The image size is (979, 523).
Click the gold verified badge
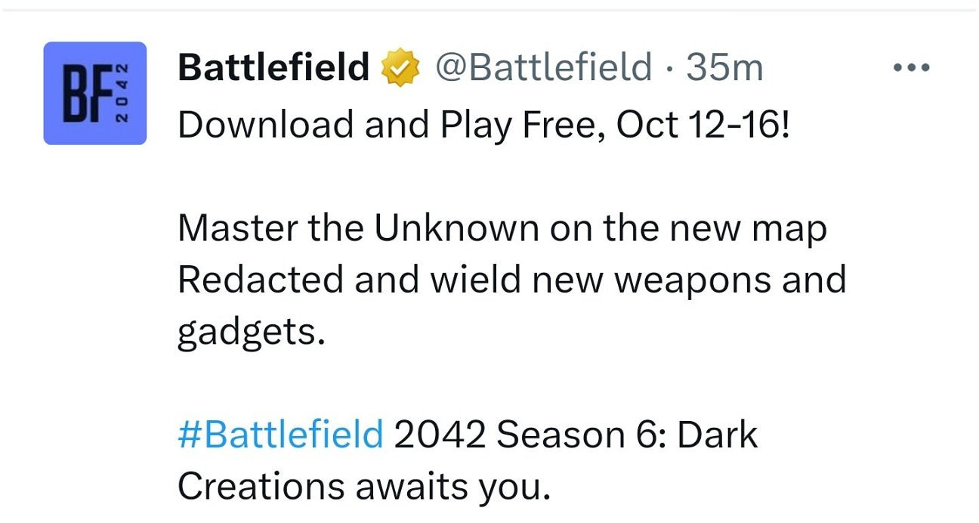coord(400,69)
